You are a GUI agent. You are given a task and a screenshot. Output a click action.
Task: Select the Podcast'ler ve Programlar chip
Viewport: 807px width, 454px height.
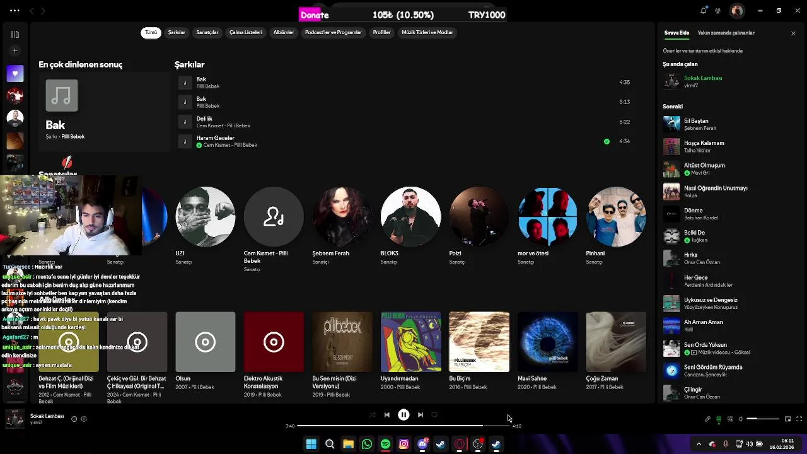pos(334,33)
